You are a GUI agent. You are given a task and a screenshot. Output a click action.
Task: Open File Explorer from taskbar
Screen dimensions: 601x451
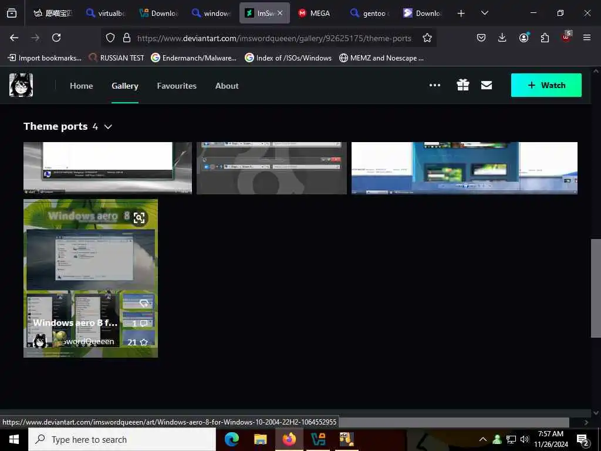click(x=260, y=439)
